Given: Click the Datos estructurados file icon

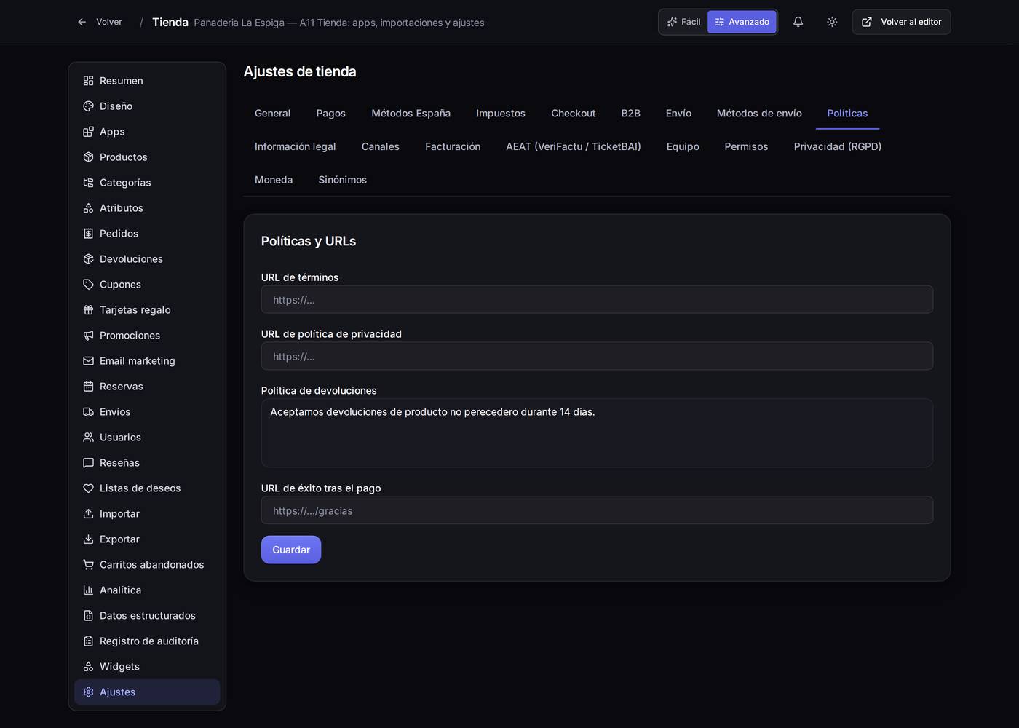Looking at the screenshot, I should point(88,616).
